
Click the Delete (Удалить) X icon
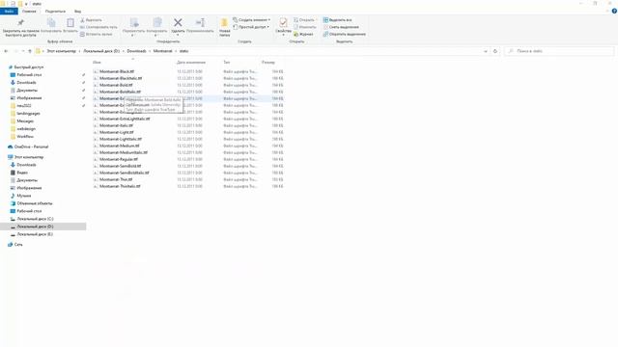coord(178,23)
